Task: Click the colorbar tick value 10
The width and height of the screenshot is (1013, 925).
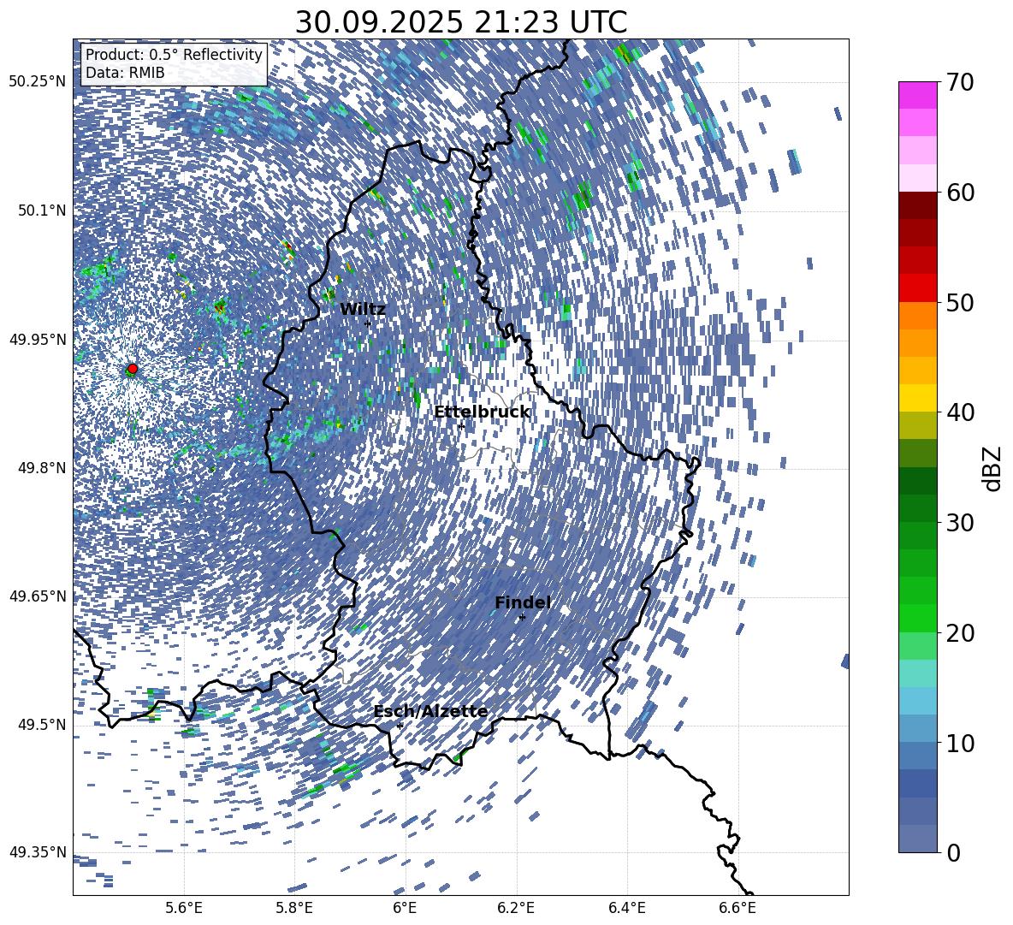Action: click(960, 743)
